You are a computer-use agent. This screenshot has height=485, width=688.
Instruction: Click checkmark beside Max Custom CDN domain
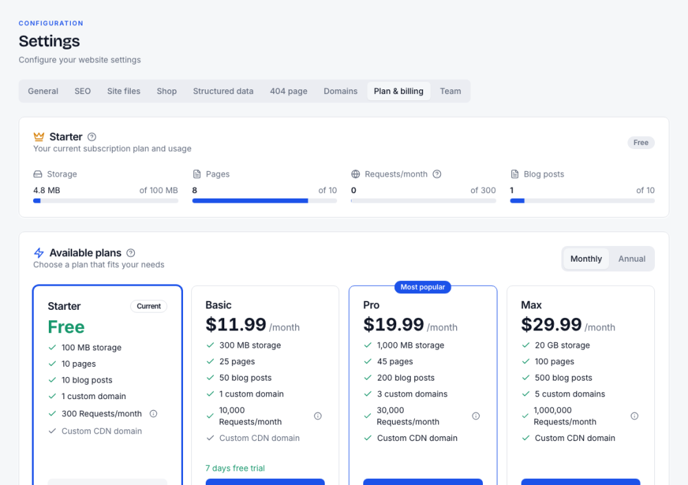tap(526, 438)
